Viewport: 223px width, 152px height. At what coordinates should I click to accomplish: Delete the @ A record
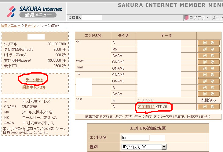click(209, 43)
